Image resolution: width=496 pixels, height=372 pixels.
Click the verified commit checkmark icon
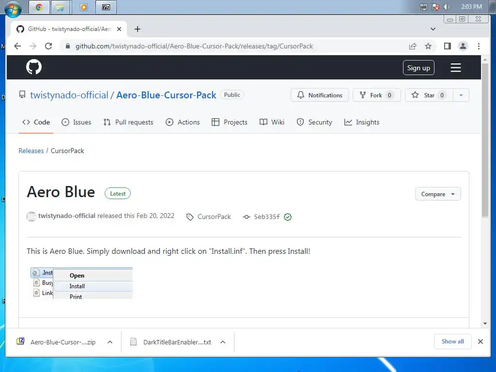[288, 217]
